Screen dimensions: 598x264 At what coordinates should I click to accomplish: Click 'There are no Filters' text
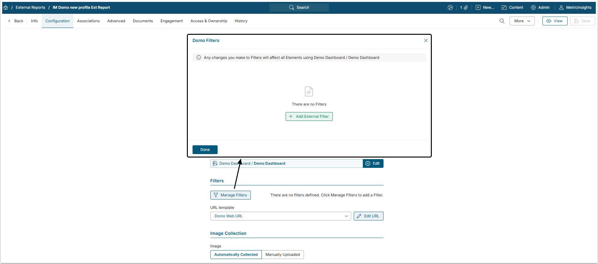[309, 104]
